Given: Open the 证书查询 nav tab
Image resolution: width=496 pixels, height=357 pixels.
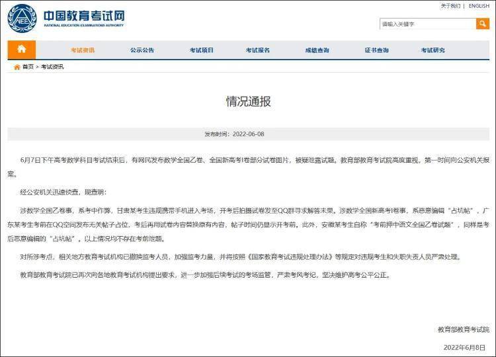Looking at the screenshot, I should point(376,50).
